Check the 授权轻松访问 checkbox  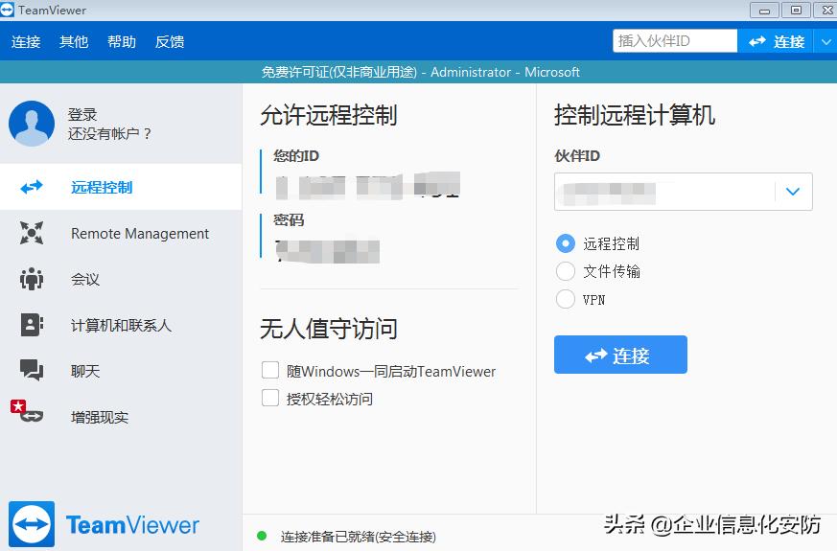coord(270,398)
